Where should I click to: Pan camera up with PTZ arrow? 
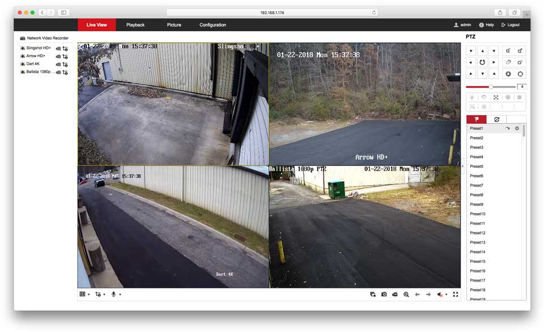coord(482,50)
